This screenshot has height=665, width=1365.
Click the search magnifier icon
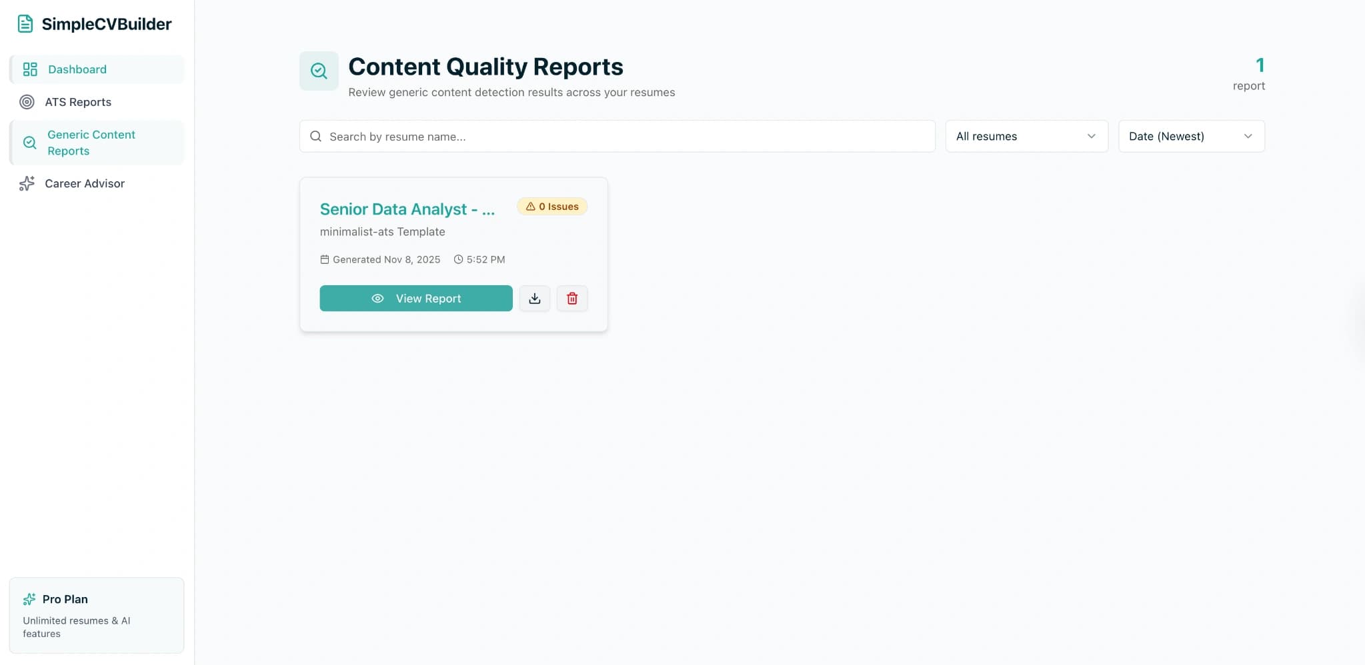click(316, 137)
